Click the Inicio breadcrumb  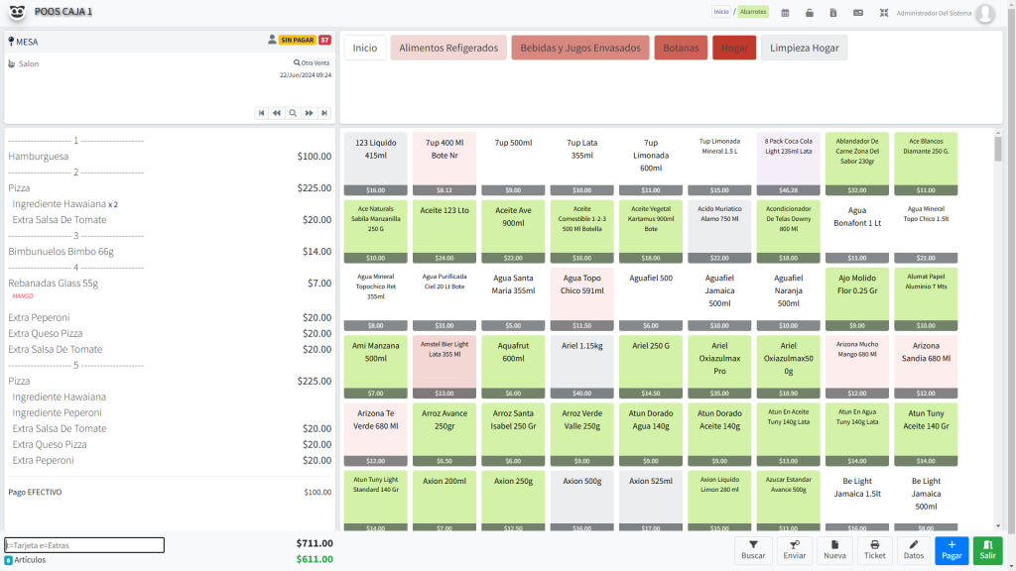(x=721, y=12)
